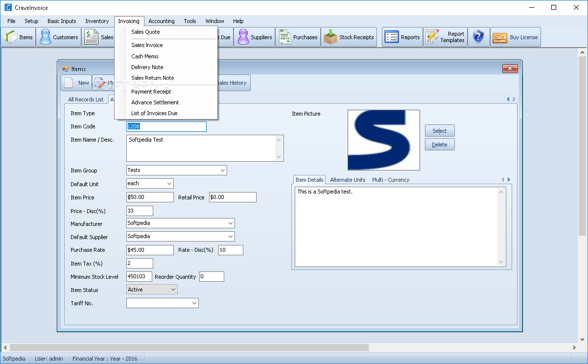588x364 pixels.
Task: Close the Items window with red X
Action: tap(510, 69)
